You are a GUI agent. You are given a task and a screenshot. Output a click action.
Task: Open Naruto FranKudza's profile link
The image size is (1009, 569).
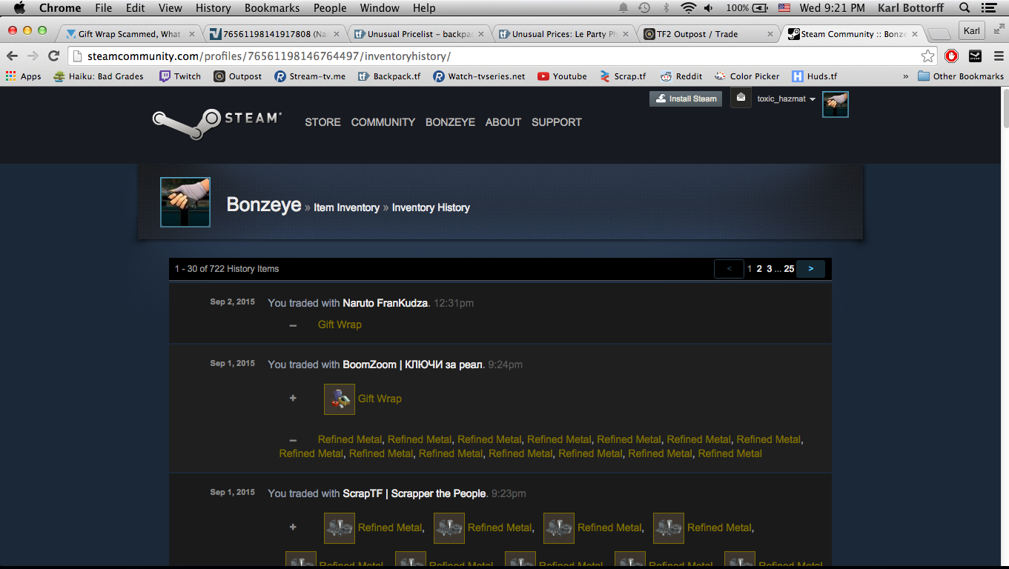point(385,303)
